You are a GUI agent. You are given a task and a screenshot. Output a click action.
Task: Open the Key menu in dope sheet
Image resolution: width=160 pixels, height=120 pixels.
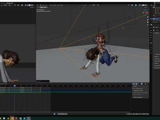6,84
